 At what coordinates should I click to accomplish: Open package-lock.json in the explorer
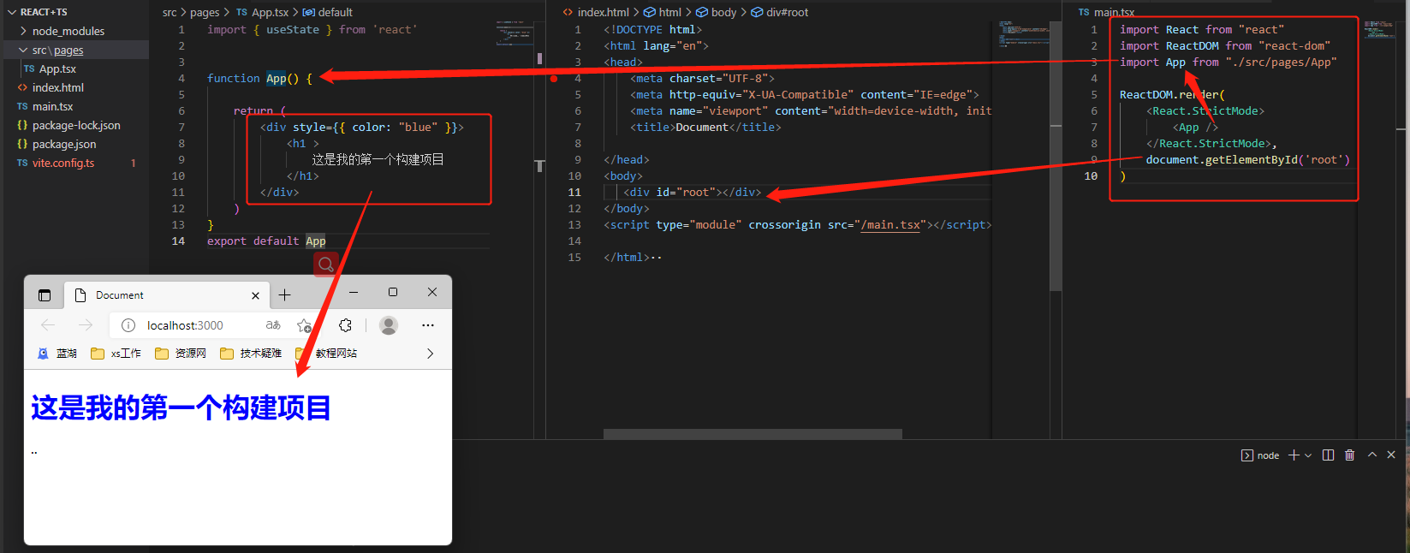tap(76, 125)
